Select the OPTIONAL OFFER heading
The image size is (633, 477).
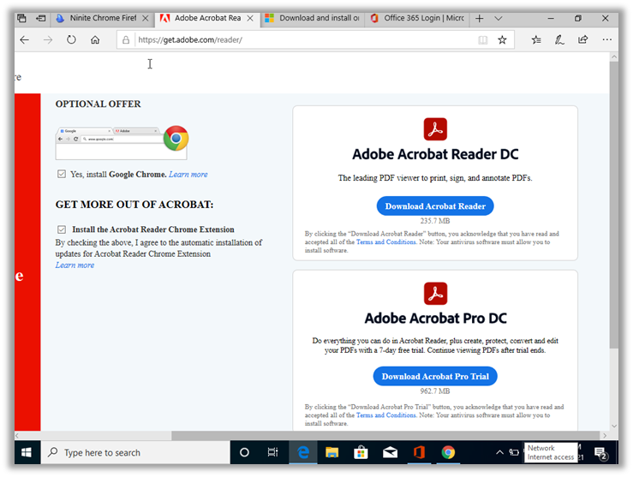[x=99, y=104]
